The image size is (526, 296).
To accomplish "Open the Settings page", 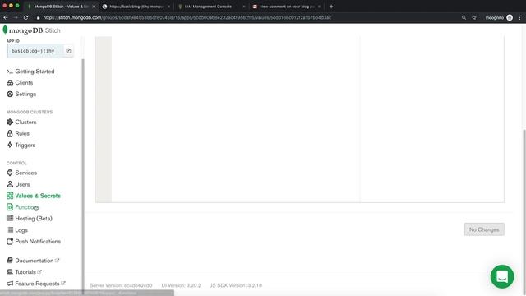I will 25,95.
